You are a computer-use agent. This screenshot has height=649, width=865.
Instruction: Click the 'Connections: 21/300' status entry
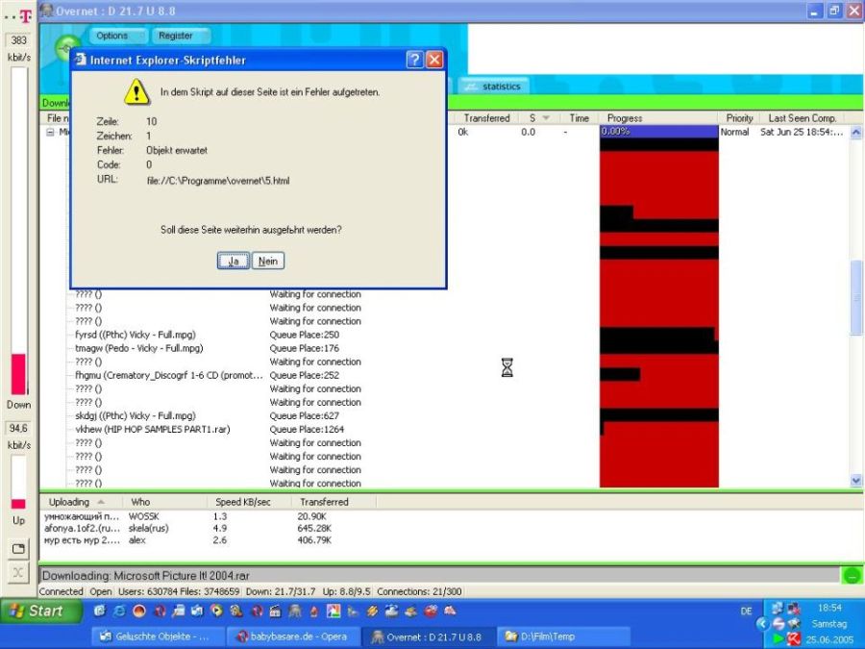point(419,591)
